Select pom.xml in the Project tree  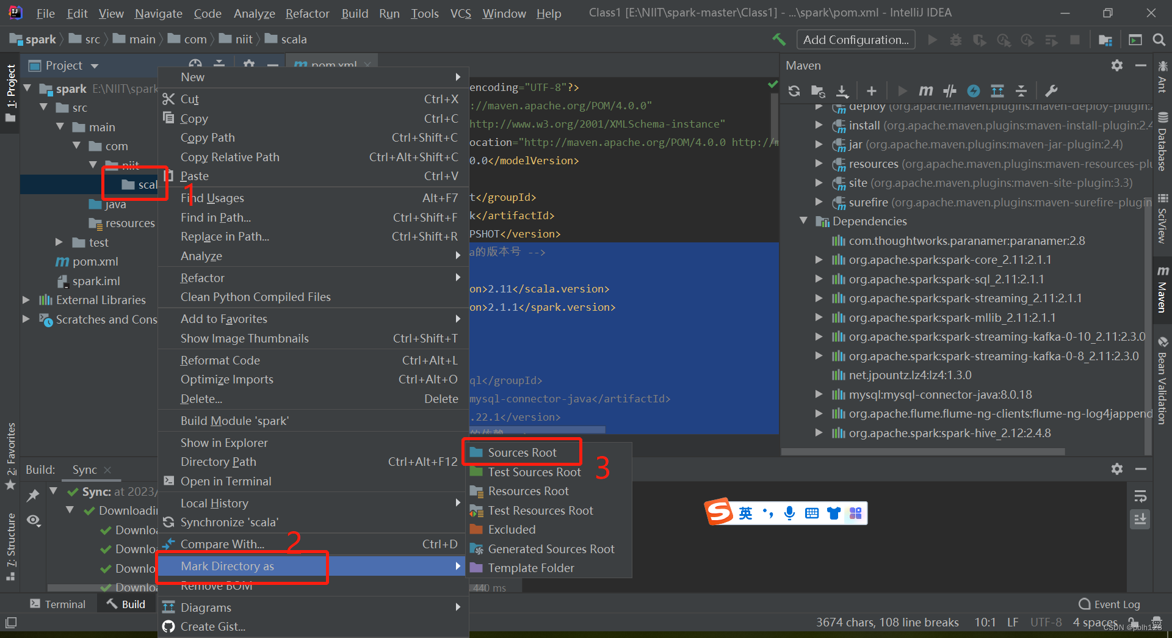[95, 261]
